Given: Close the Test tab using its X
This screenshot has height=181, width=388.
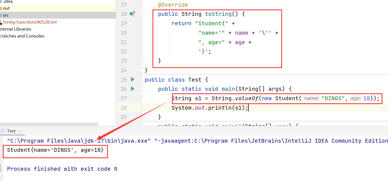Looking at the screenshot, I should [19, 130].
